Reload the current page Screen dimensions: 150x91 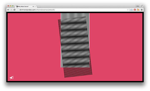[14, 10]
